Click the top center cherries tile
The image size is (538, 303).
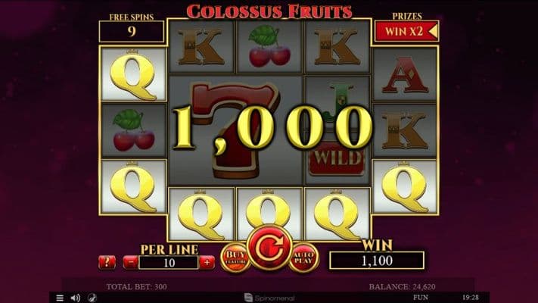[x=269, y=46]
